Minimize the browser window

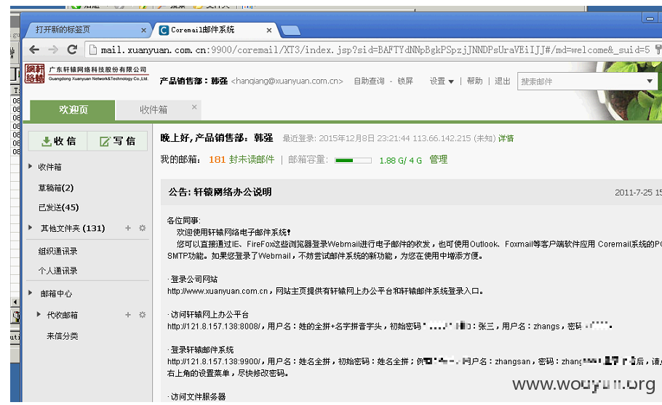pos(650,18)
